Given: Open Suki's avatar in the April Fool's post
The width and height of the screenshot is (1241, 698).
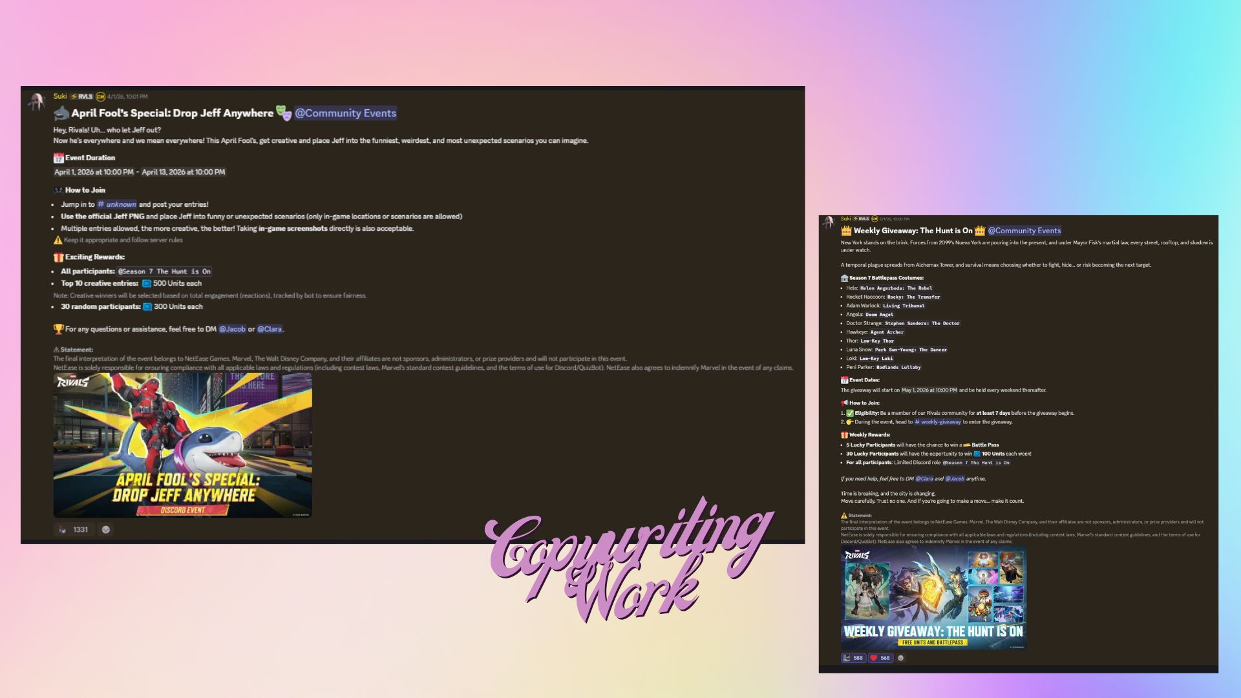Looking at the screenshot, I should click(36, 101).
